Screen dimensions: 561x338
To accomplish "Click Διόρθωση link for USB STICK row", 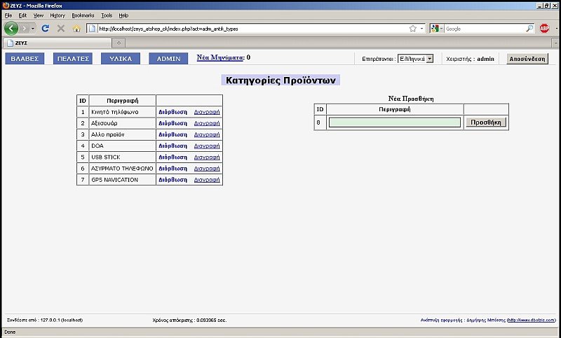I will pyautogui.click(x=173, y=157).
